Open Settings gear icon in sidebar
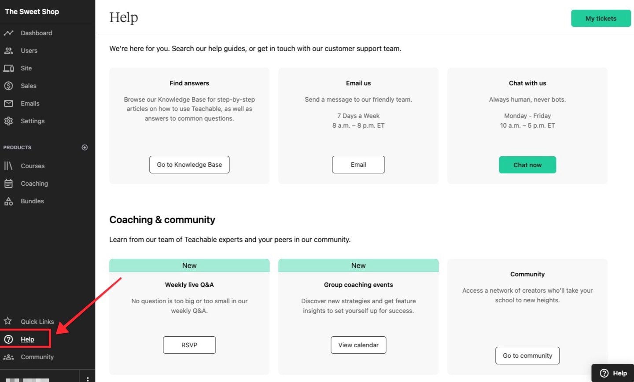This screenshot has height=382, width=634. point(8,121)
